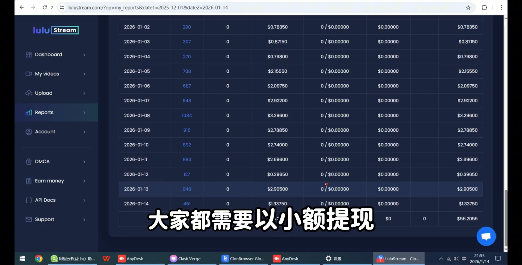Click the Upload cloud icon

(29, 93)
